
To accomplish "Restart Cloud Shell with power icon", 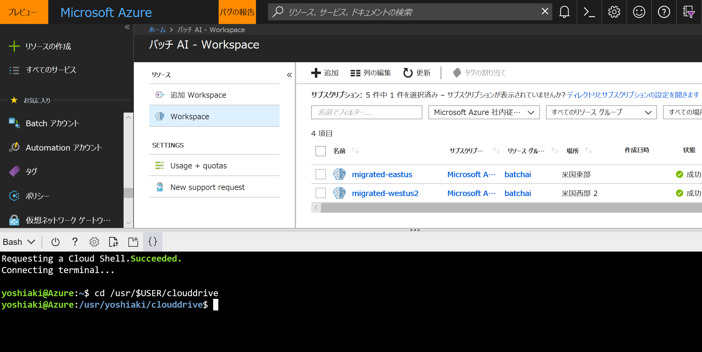I will pyautogui.click(x=55, y=242).
